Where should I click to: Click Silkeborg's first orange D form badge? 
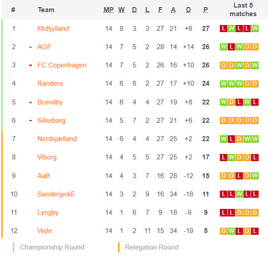[x=223, y=121]
